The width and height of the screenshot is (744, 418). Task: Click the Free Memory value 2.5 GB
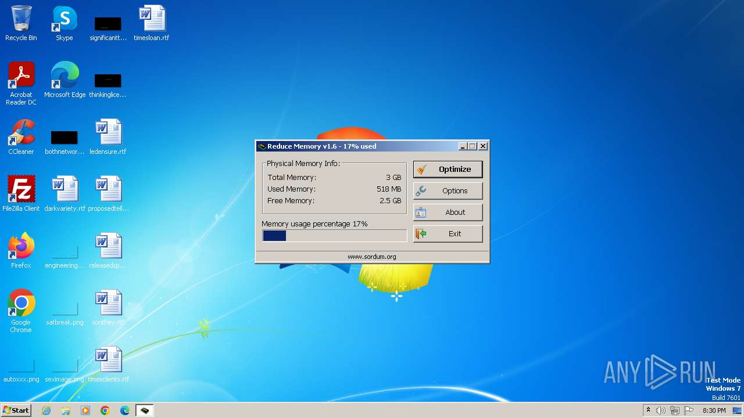coord(390,201)
